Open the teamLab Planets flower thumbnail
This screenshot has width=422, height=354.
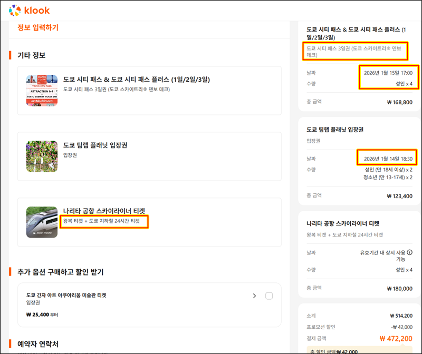pyautogui.click(x=42, y=156)
